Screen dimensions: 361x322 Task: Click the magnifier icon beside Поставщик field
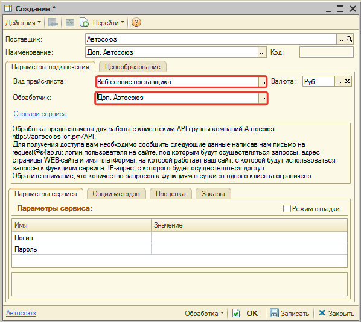click(x=349, y=39)
